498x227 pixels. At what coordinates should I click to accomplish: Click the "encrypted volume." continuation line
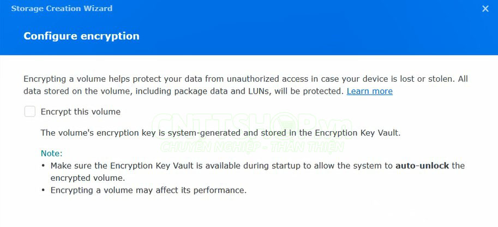point(87,178)
